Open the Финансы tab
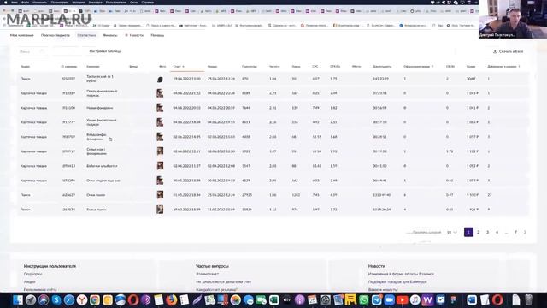This screenshot has height=308, width=547. (110, 35)
